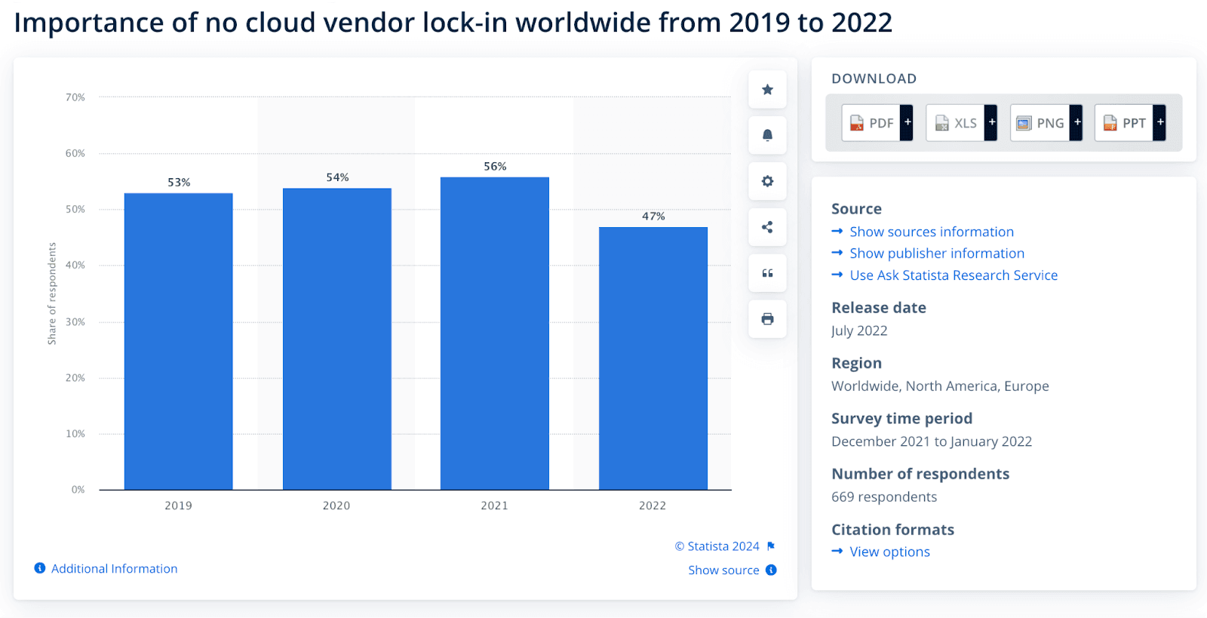Open Show sources information link
The height and width of the screenshot is (618, 1207).
coord(932,232)
